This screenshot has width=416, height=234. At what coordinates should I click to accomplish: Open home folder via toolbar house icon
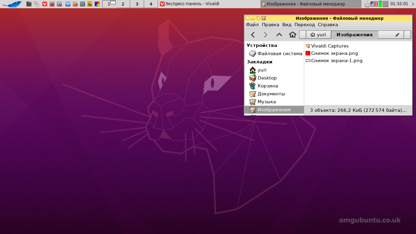pyautogui.click(x=293, y=35)
